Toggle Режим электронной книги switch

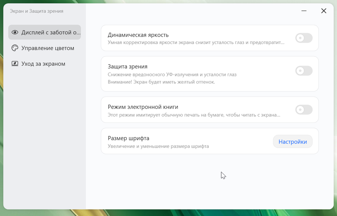point(304,109)
